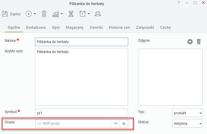Click the hourglass history icon
This screenshot has width=207, height=134.
pos(71,14)
